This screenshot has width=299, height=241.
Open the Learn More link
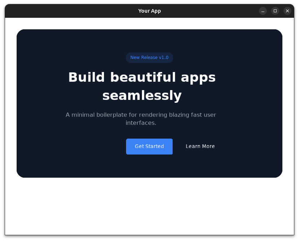coord(200,147)
